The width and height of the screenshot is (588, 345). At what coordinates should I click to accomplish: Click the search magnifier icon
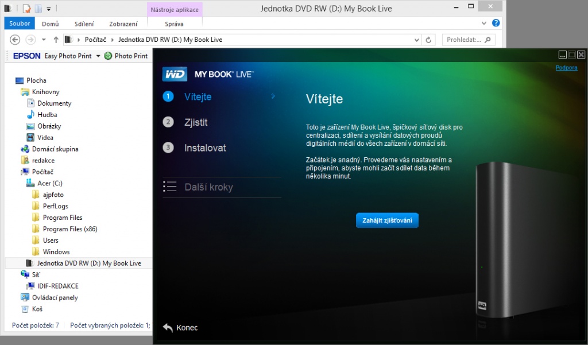click(x=488, y=40)
